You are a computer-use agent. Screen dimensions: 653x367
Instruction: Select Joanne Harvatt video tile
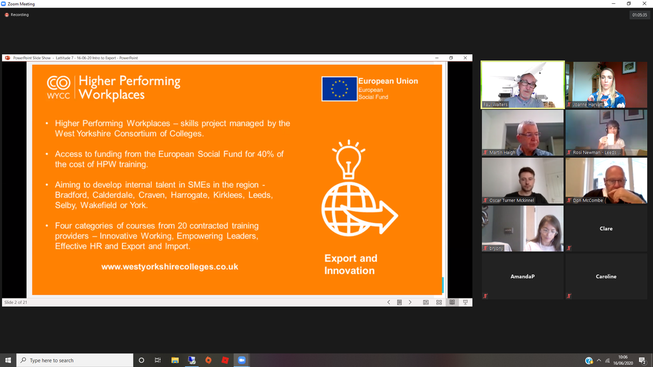pyautogui.click(x=606, y=84)
